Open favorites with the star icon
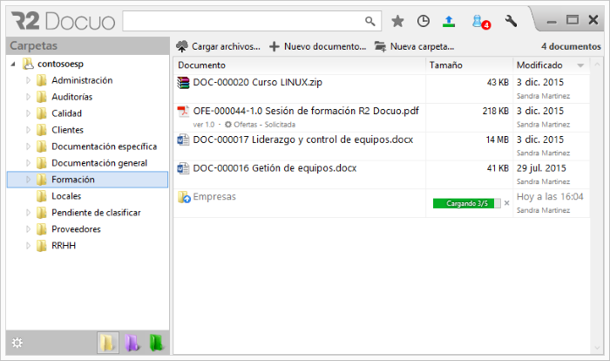The image size is (610, 361). tap(397, 21)
